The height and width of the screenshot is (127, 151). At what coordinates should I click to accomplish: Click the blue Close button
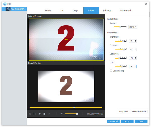click(x=141, y=121)
